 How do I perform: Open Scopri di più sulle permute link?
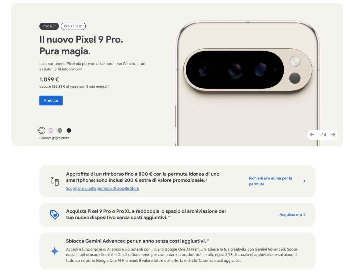click(102, 188)
